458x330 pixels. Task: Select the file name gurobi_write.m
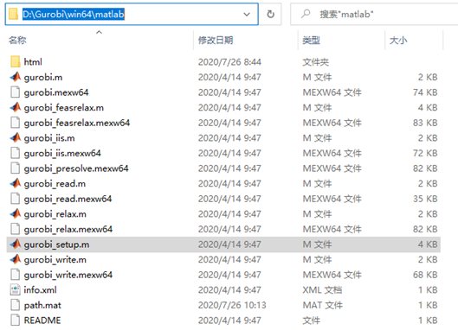(55, 259)
